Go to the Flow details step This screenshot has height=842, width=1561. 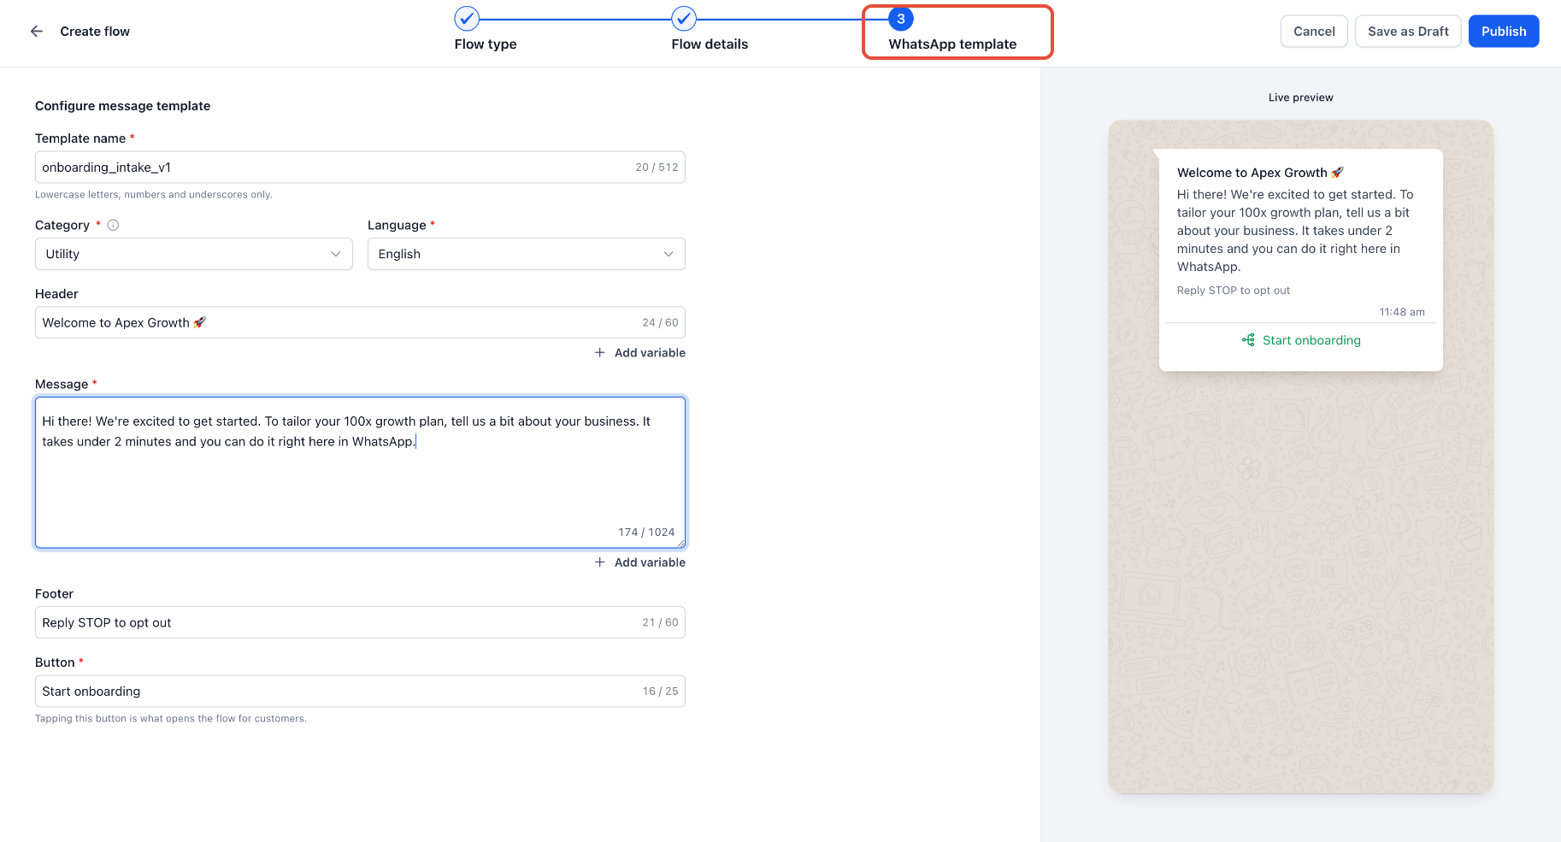point(710,44)
